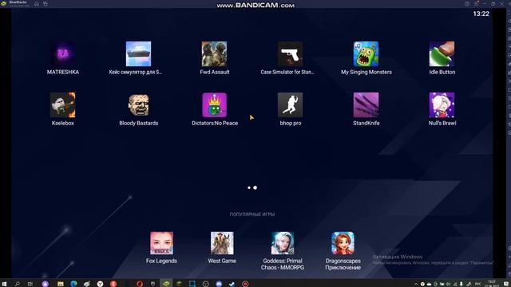Open Task View on taskbar

click(x=30, y=284)
